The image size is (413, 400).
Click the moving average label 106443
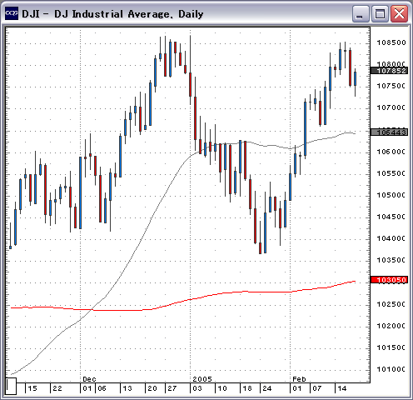coord(389,132)
